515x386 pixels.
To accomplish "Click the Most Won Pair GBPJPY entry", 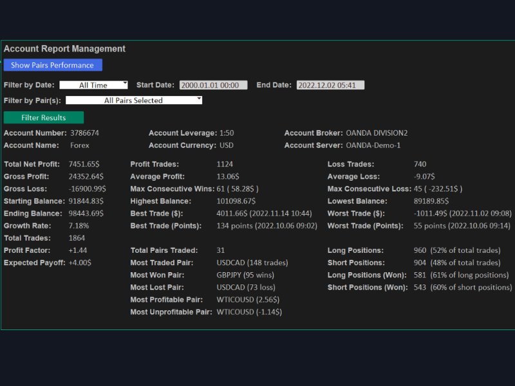I will click(x=247, y=275).
